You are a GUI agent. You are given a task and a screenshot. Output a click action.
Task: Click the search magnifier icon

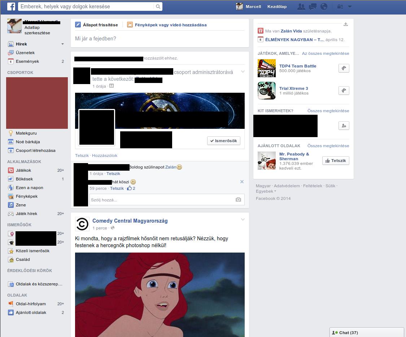click(x=158, y=6)
